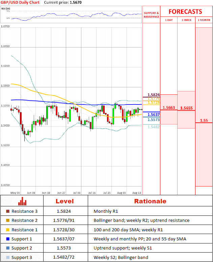Click the Resistance 2 orange color swatch
This screenshot has height=262, width=213.
pyautogui.click(x=8, y=221)
